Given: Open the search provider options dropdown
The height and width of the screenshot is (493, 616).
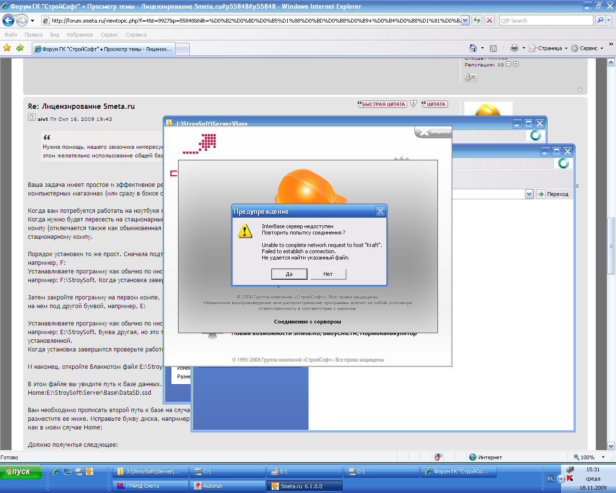Looking at the screenshot, I should [609, 20].
